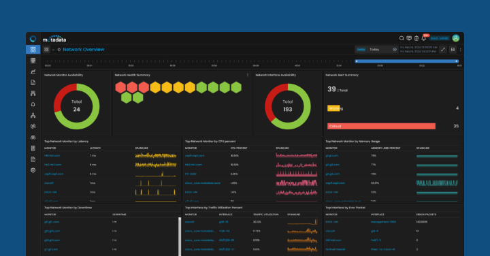Click the search magnifier in header
The width and height of the screenshot is (490, 256).
click(402, 38)
